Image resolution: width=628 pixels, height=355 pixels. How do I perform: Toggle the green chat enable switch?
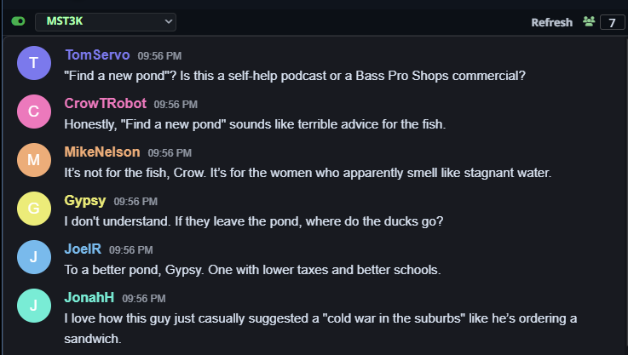tap(19, 20)
